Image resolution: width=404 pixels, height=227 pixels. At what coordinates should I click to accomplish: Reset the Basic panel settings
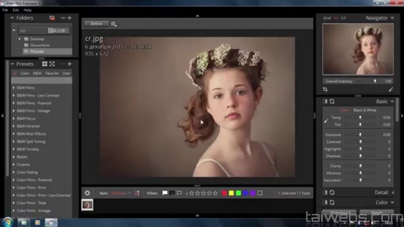click(332, 101)
